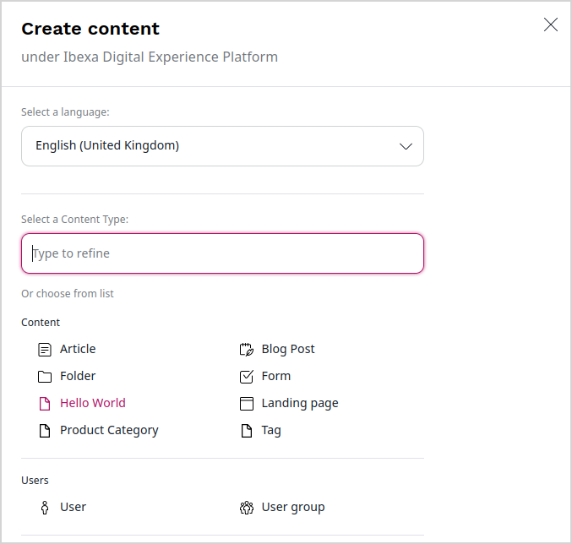Image resolution: width=572 pixels, height=544 pixels.
Task: Click the pink Hello World file icon
Action: pos(45,404)
